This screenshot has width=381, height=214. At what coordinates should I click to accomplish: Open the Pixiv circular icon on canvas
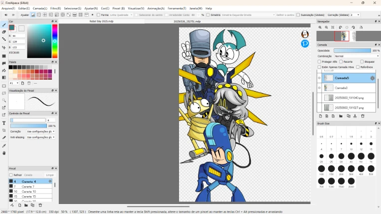[305, 44]
